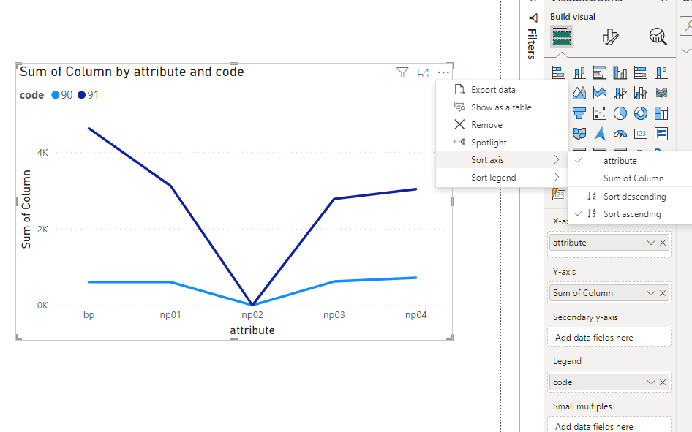Screen dimensions: 692x432
Task: Click the np01 axis label
Action: [x=170, y=315]
